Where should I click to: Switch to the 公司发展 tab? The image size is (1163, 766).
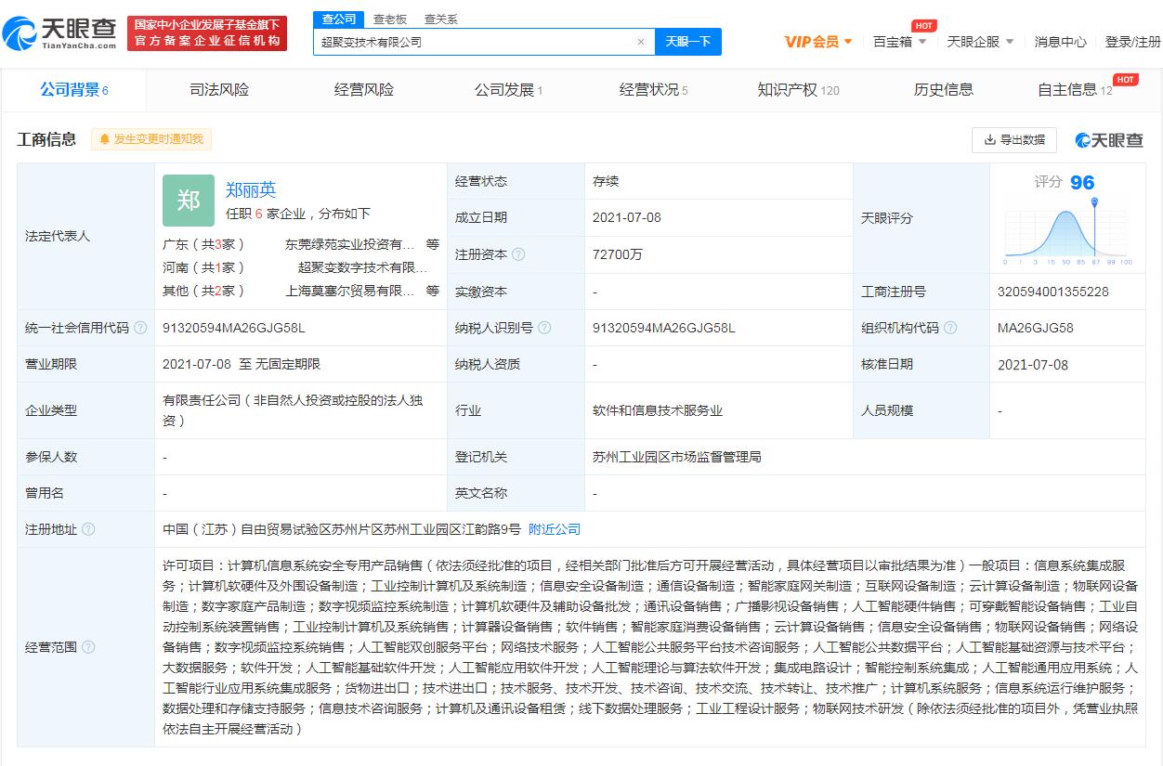coord(508,90)
